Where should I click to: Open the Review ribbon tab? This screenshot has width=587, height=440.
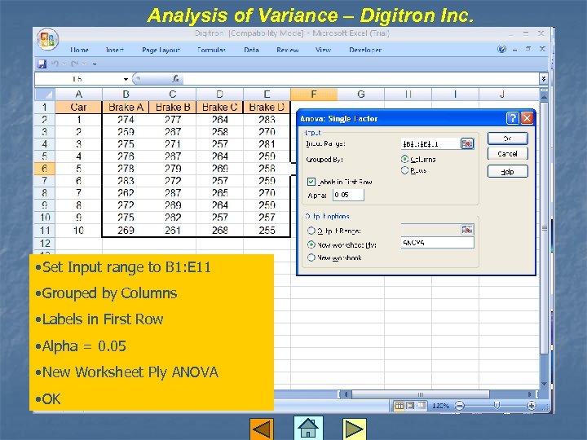288,50
